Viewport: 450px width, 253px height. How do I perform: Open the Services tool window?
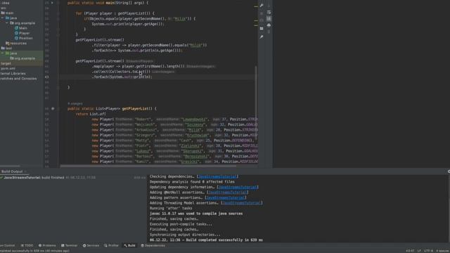pyautogui.click(x=91, y=245)
